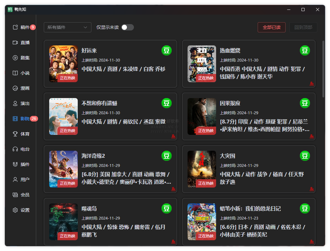Click 钱国伟 / 陈小春 谢天华 cast line
Screen dimensions: 330x251
tap(246, 76)
